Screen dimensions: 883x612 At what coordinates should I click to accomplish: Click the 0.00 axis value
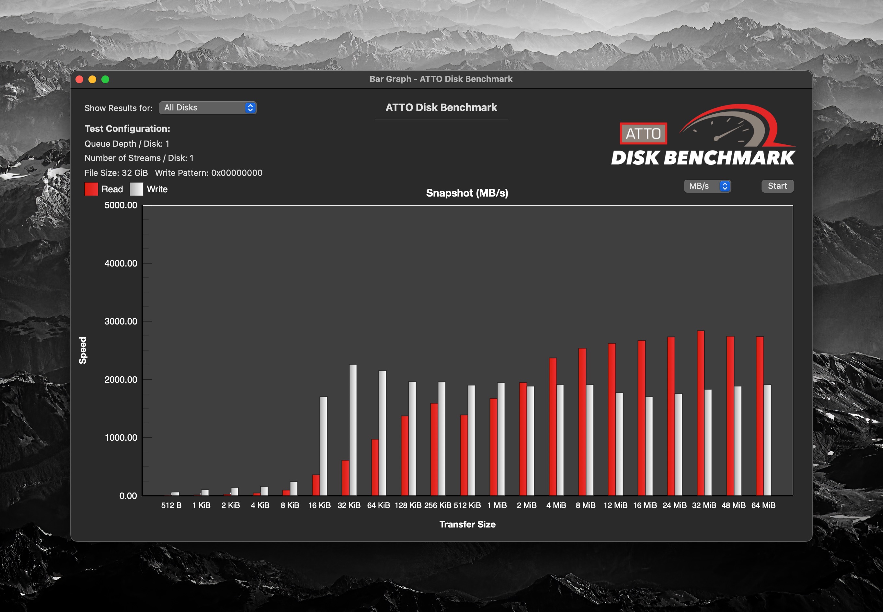tap(128, 496)
